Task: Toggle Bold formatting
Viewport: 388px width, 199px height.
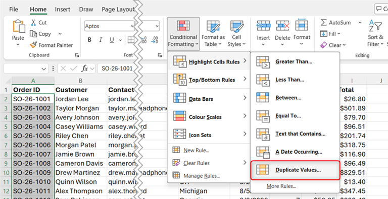Action: (89, 40)
